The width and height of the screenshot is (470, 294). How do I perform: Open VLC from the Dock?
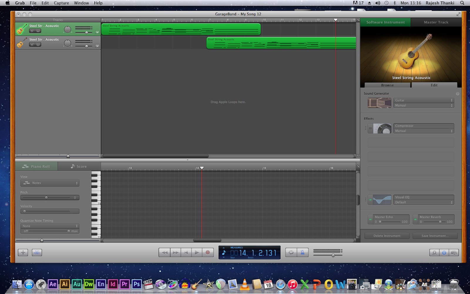(244, 284)
